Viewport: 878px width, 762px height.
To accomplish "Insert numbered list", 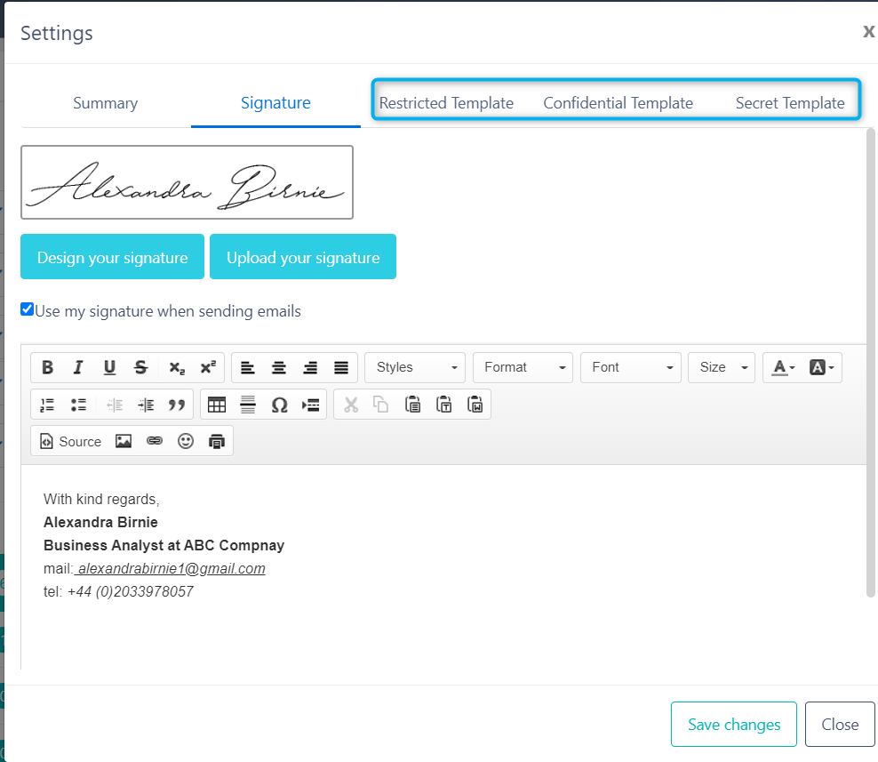I will (x=48, y=405).
